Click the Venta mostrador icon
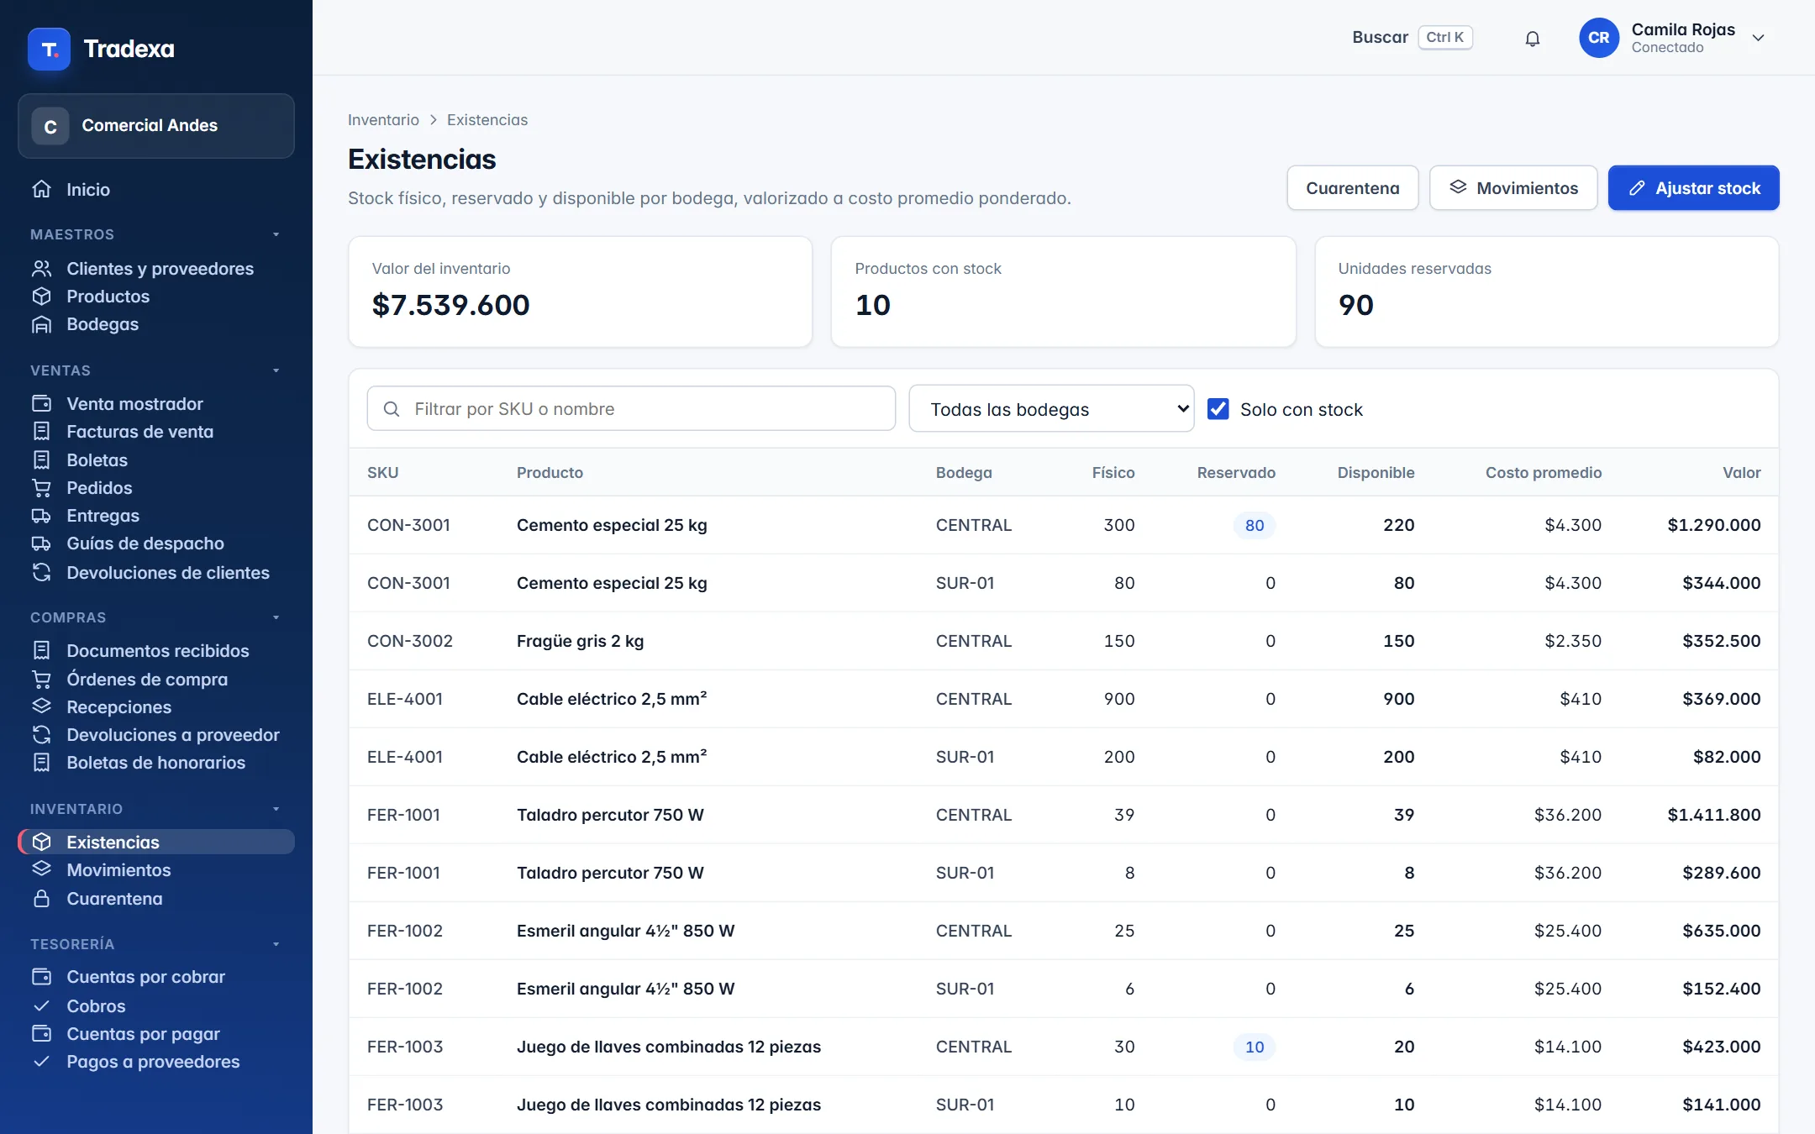The image size is (1815, 1134). click(x=41, y=404)
